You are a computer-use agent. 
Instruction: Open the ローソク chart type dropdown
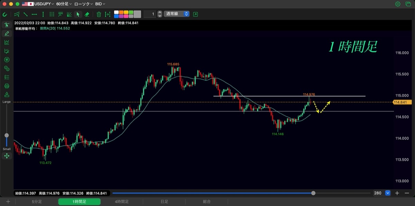click(83, 4)
